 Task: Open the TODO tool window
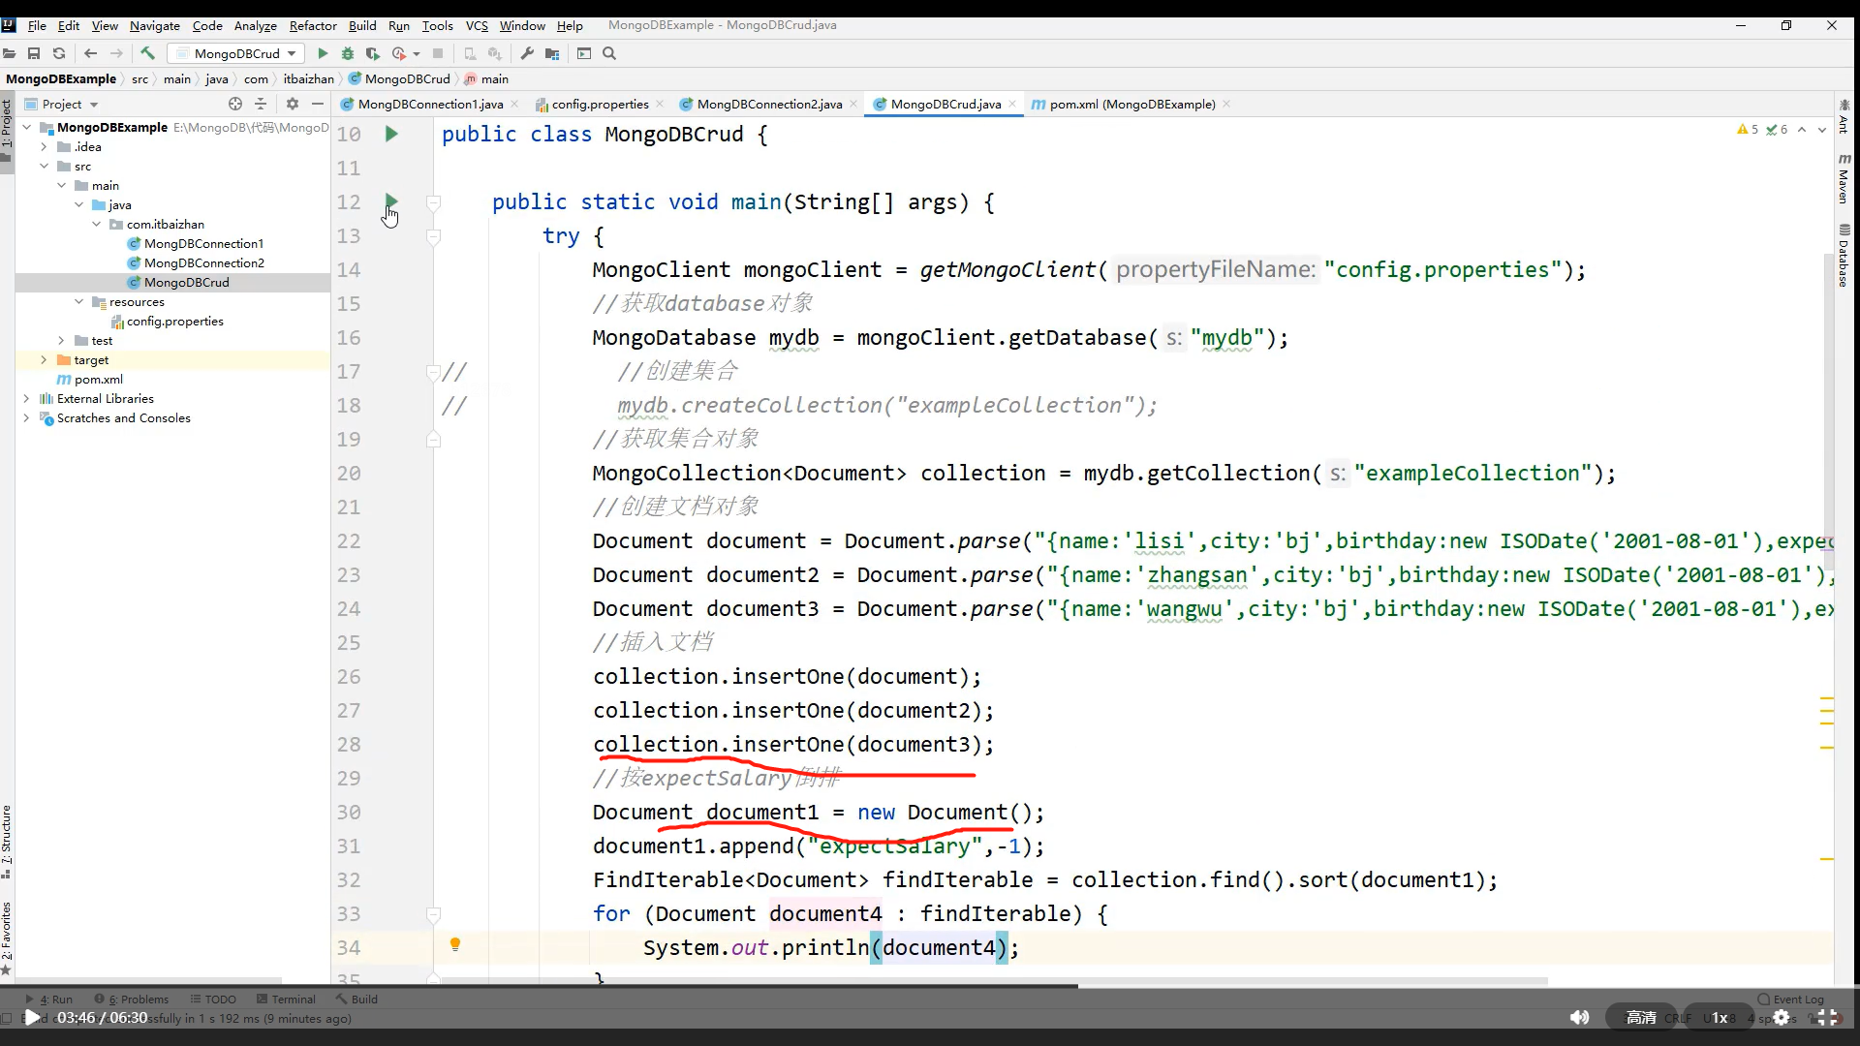[x=213, y=999]
